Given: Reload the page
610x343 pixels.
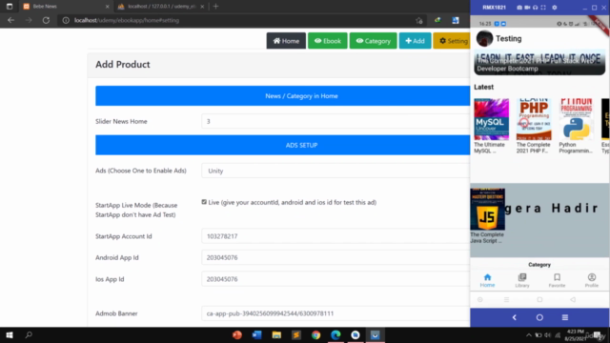Looking at the screenshot, I should [46, 20].
